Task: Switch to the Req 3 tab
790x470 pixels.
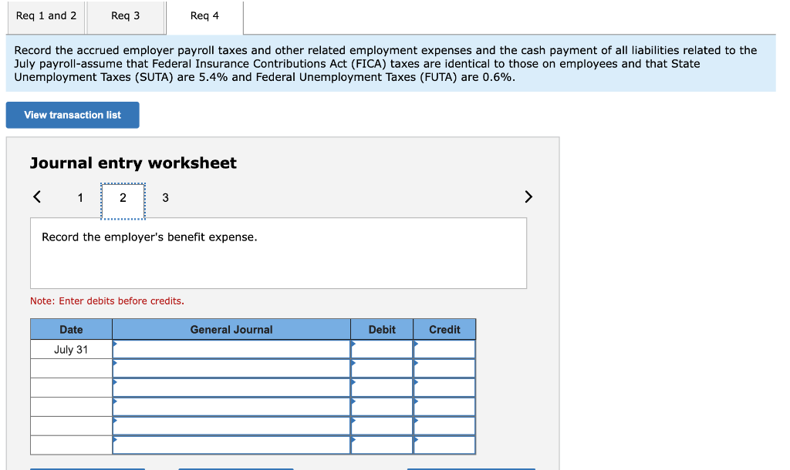Action: click(126, 15)
